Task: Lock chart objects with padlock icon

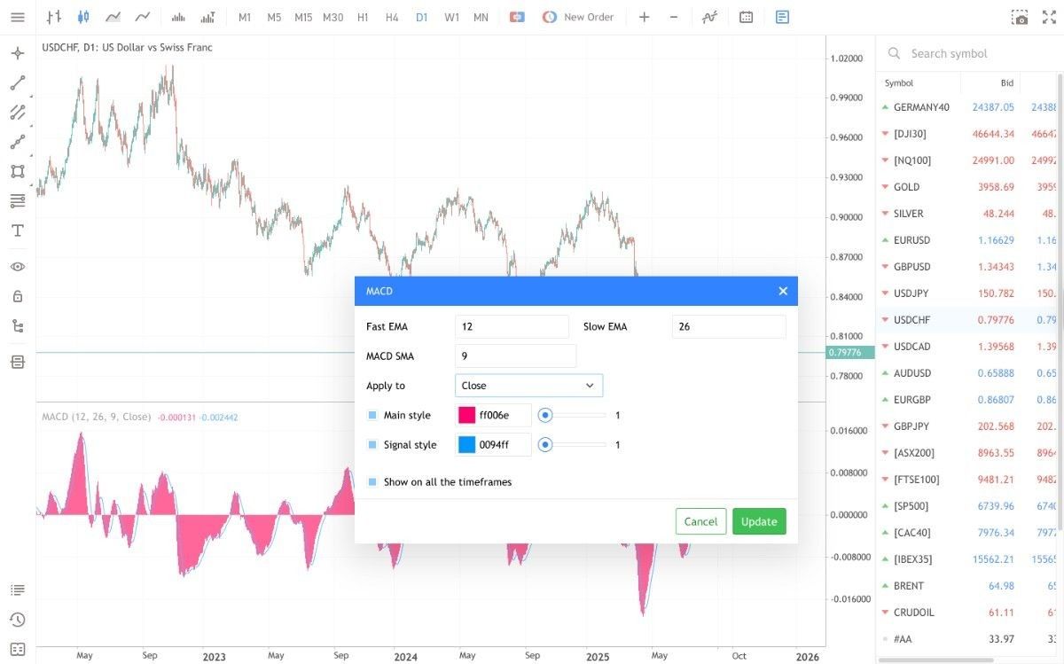Action: click(x=17, y=296)
